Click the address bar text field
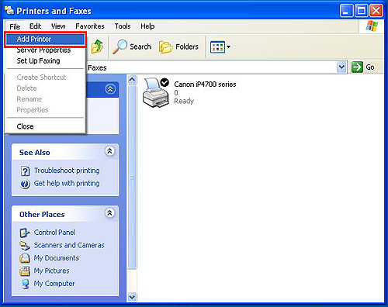This screenshot has width=388, height=307. pos(212,67)
